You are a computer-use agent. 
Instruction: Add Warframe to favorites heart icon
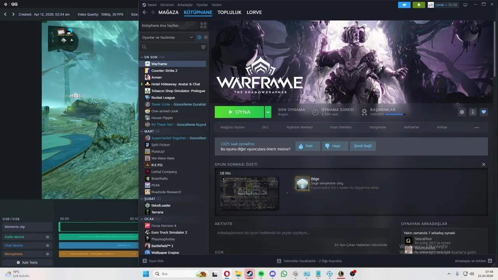[x=484, y=112]
